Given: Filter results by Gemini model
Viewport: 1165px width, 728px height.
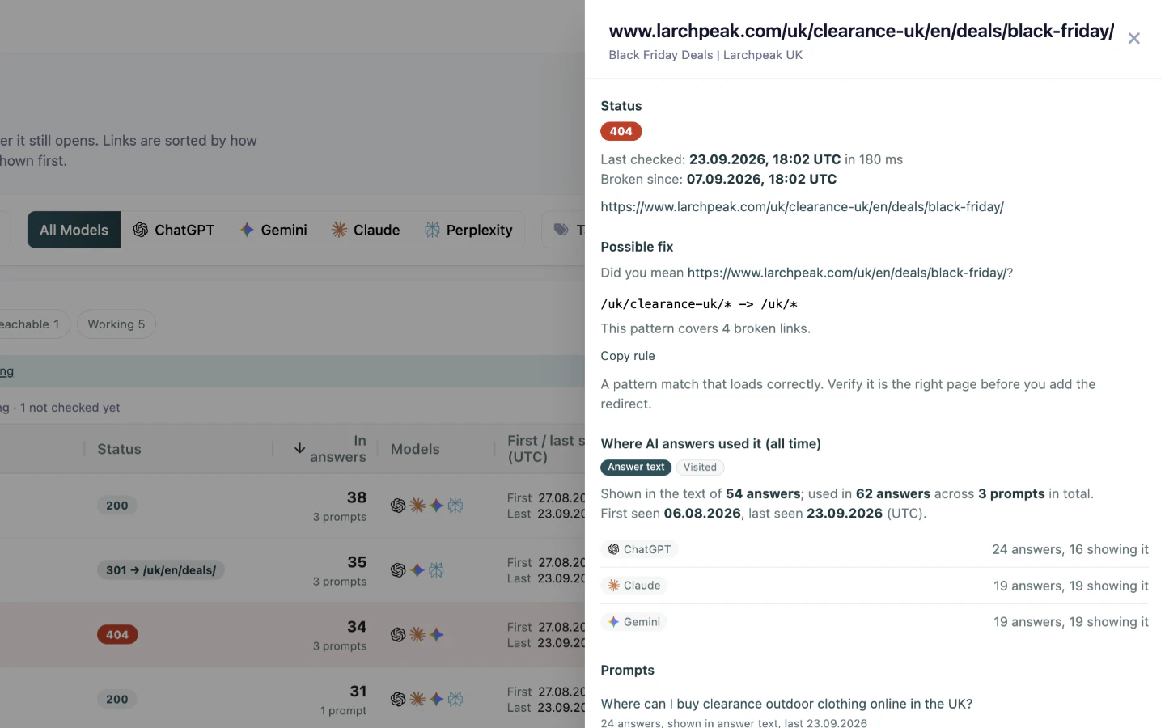Looking at the screenshot, I should point(273,230).
